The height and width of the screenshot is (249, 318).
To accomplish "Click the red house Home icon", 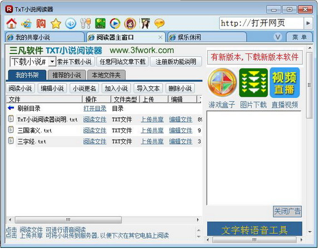I will coord(11,23).
